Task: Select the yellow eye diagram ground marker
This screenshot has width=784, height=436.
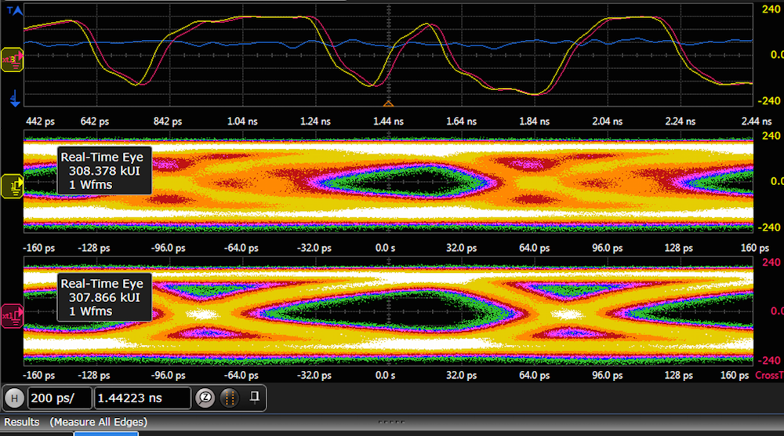Action: click(14, 185)
